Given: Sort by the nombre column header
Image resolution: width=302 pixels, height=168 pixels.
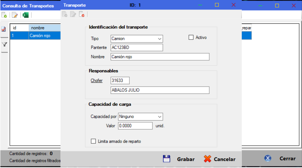Looking at the screenshot, I should click(x=45, y=28).
